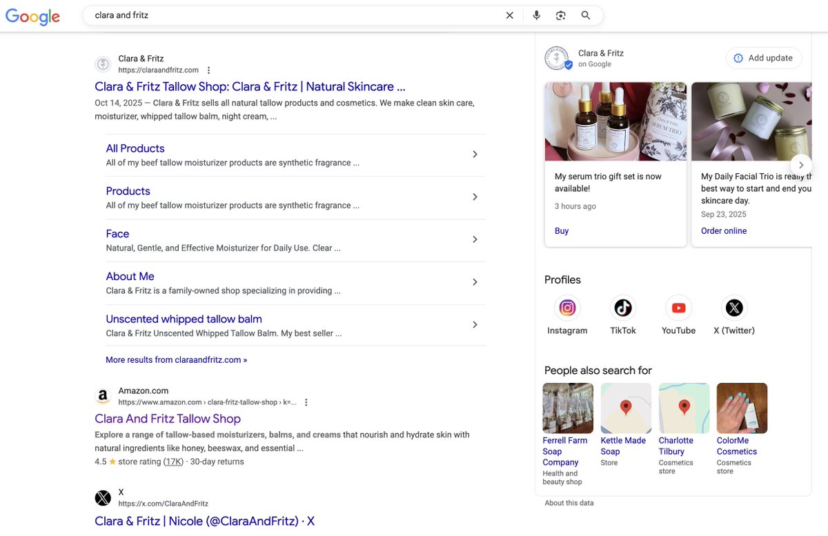Expand the Face sitelink chevron
The image size is (828, 536).
475,239
